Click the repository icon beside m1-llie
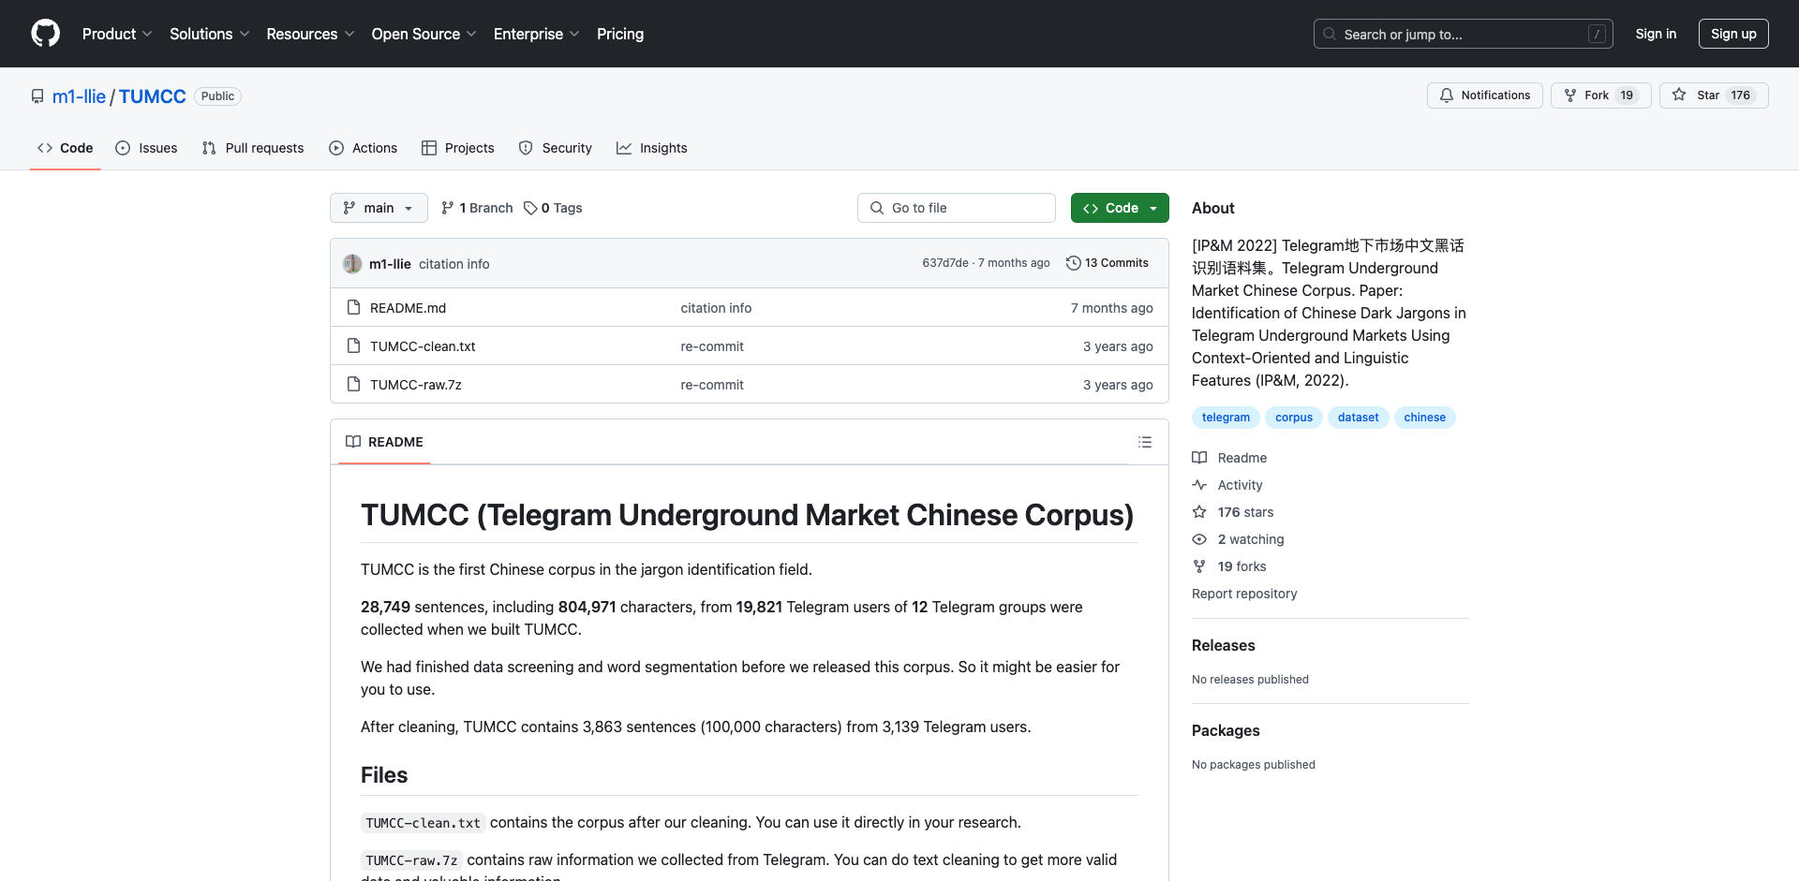1799x881 pixels. pyautogui.click(x=37, y=96)
